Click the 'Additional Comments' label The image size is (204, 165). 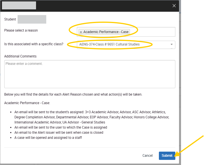coord(20,56)
